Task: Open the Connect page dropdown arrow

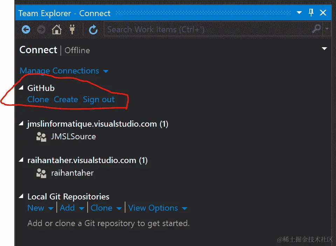Action: 324,49
